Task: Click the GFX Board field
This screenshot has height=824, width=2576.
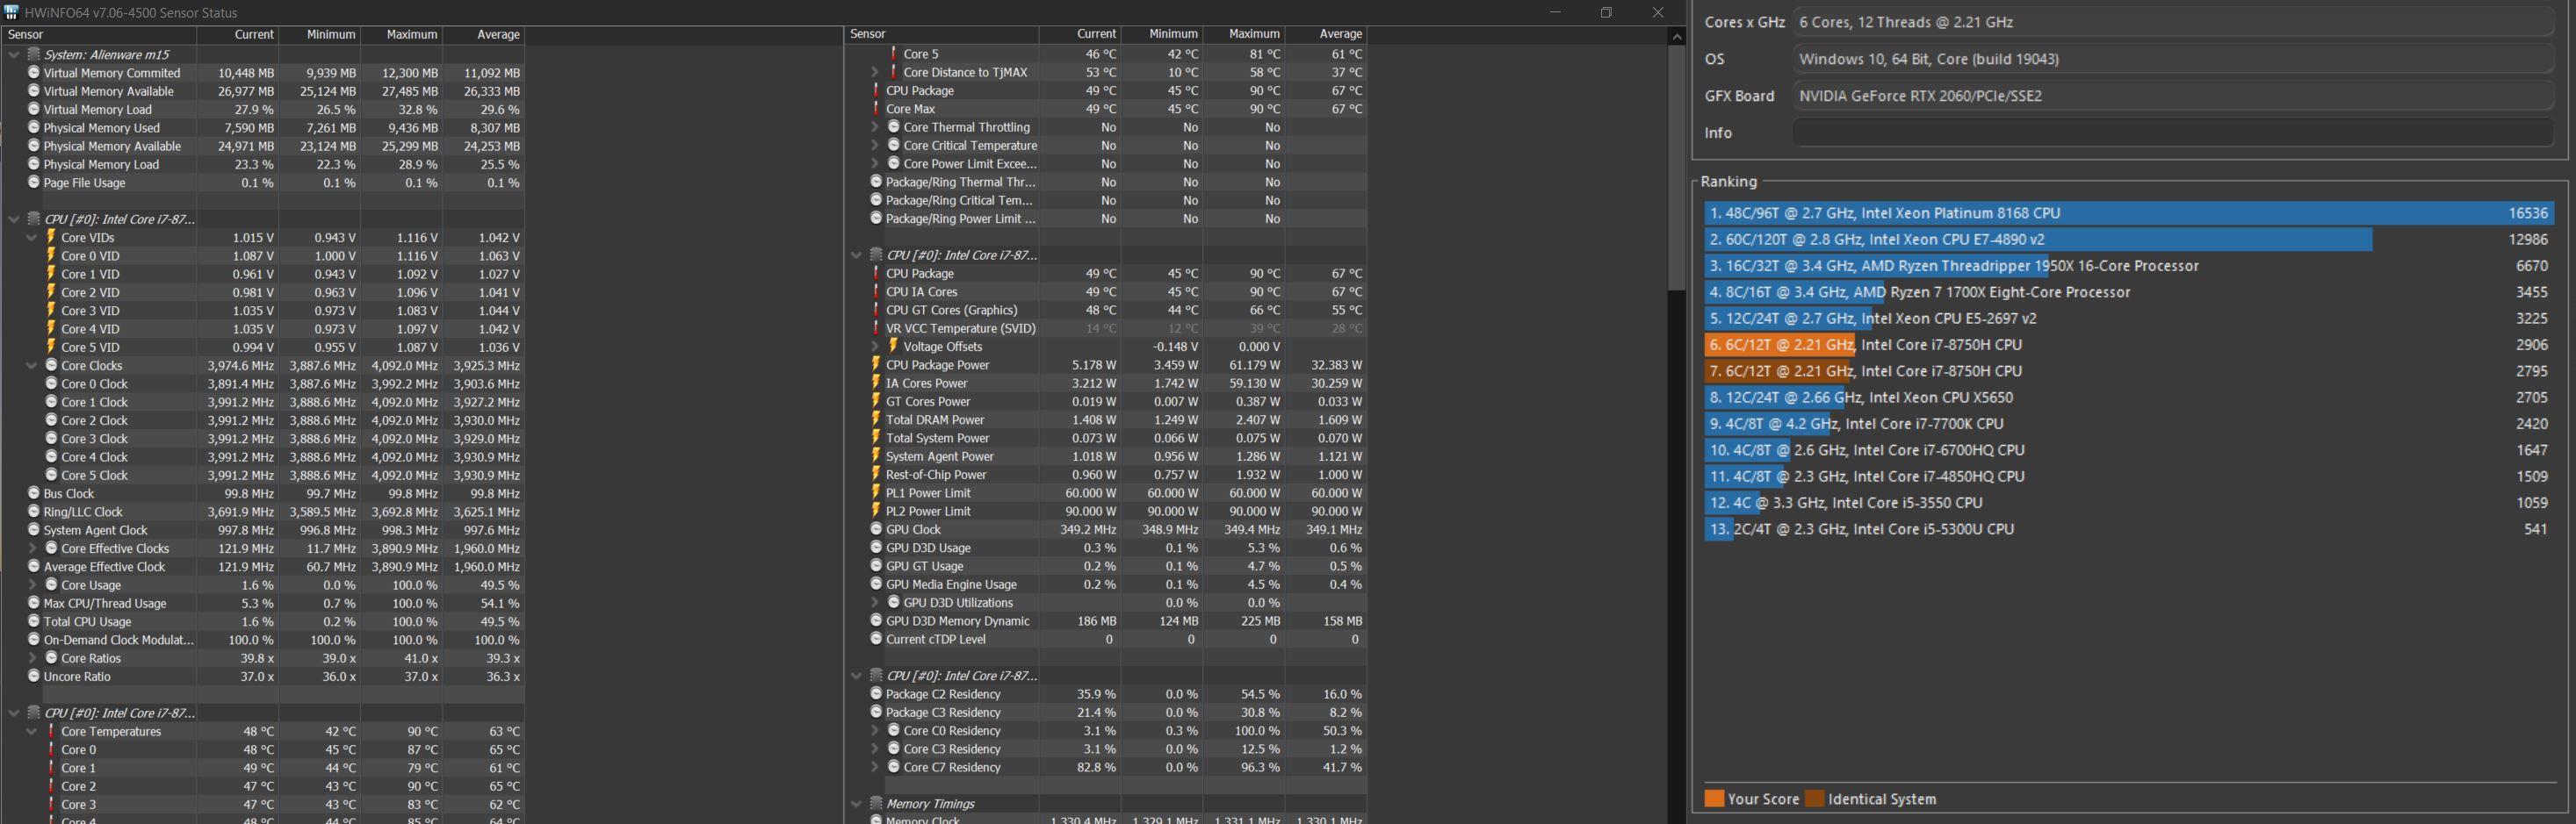Action: 2173,96
